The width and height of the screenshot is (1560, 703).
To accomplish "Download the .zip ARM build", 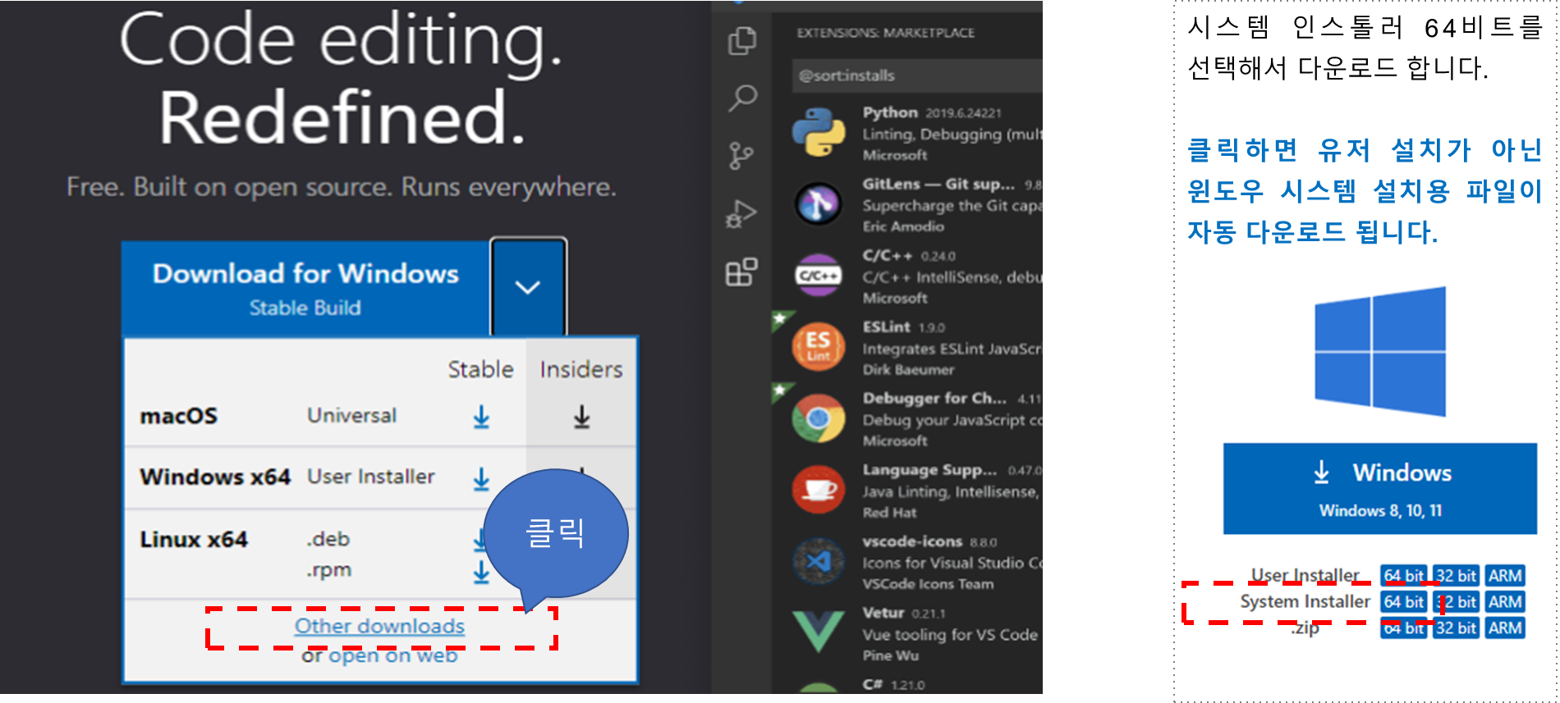I will click(1505, 628).
